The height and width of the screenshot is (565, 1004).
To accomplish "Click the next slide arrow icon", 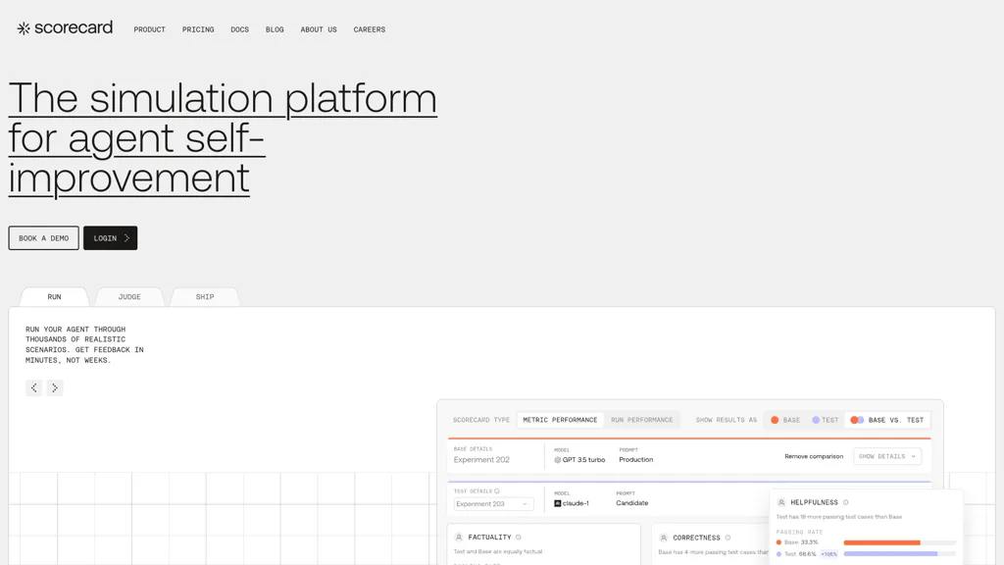I will [x=55, y=388].
